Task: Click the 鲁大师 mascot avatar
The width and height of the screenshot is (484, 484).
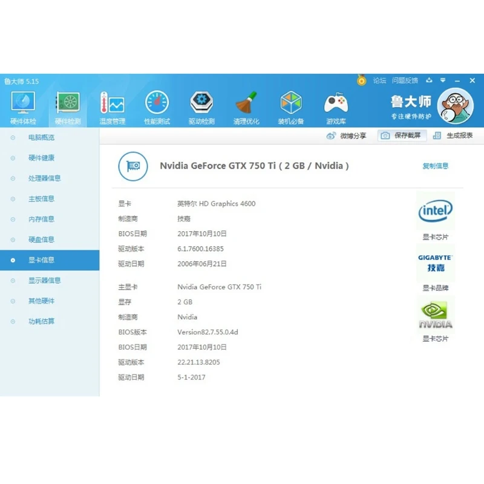Action: click(456, 106)
